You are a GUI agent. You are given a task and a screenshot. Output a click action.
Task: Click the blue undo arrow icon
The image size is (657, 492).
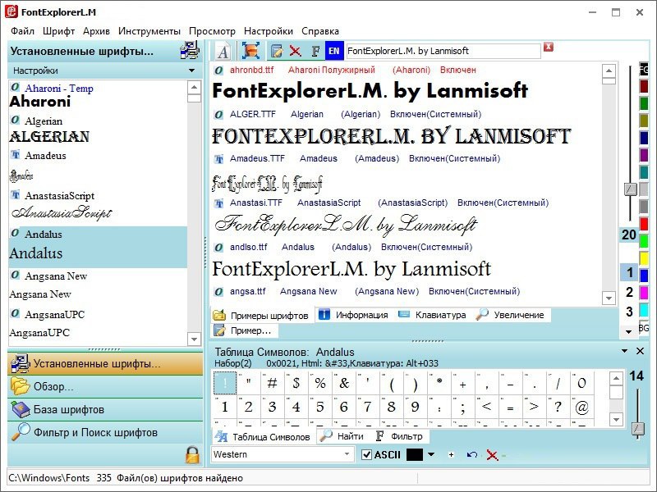coord(471,455)
